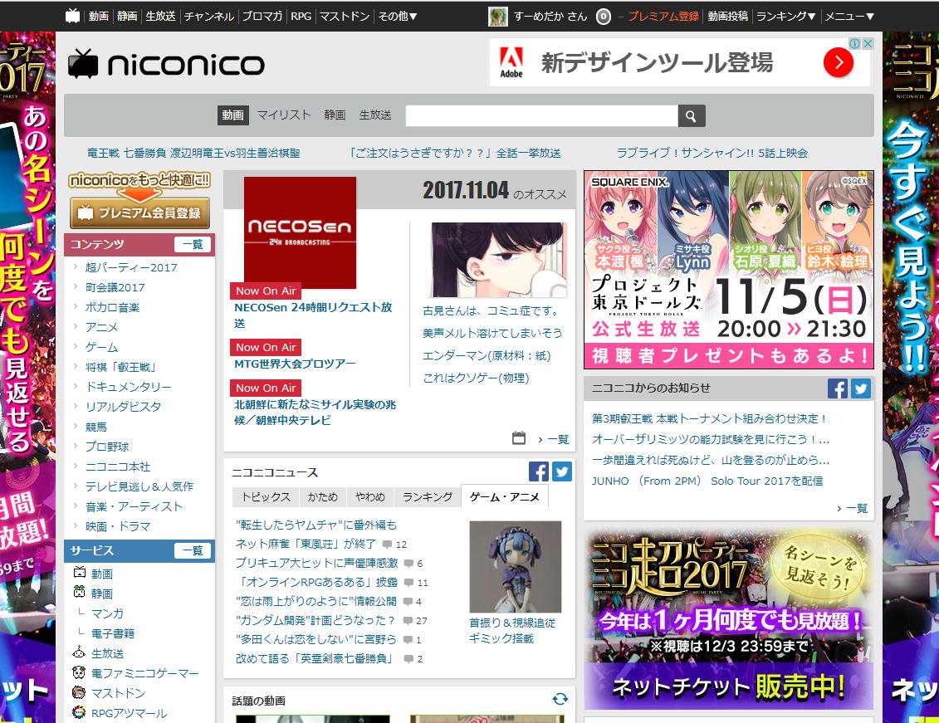
Task: Close the Adobe ad with X icon
Action: (x=868, y=43)
